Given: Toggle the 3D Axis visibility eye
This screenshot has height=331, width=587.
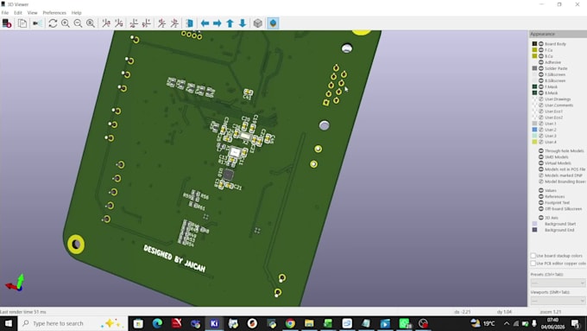Looking at the screenshot, I should coord(541,218).
